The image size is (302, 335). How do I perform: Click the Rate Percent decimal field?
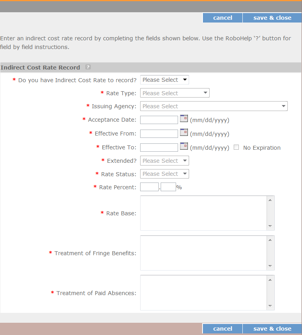point(168,187)
